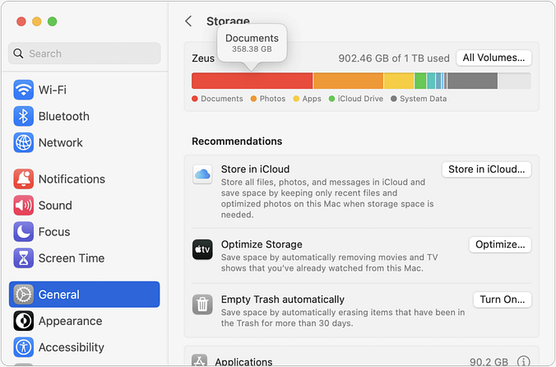Open the All Volumes dropdown
556x367 pixels.
(493, 58)
